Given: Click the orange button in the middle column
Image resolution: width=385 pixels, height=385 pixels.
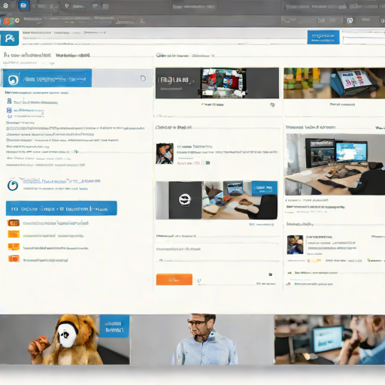Looking at the screenshot, I should point(174,280).
